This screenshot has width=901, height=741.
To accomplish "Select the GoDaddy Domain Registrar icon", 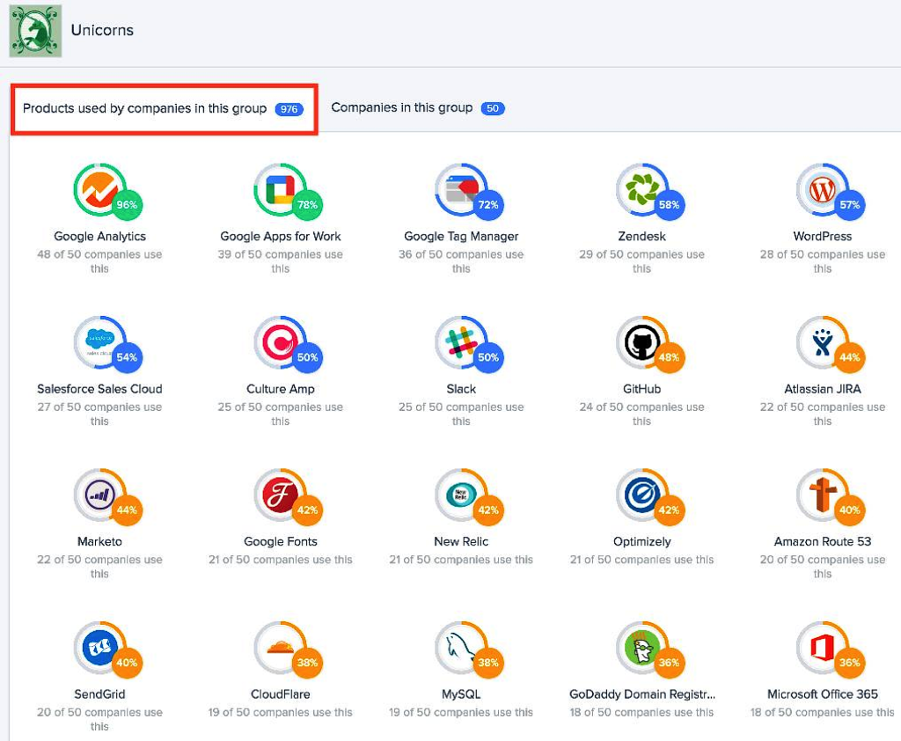I will tap(641, 648).
